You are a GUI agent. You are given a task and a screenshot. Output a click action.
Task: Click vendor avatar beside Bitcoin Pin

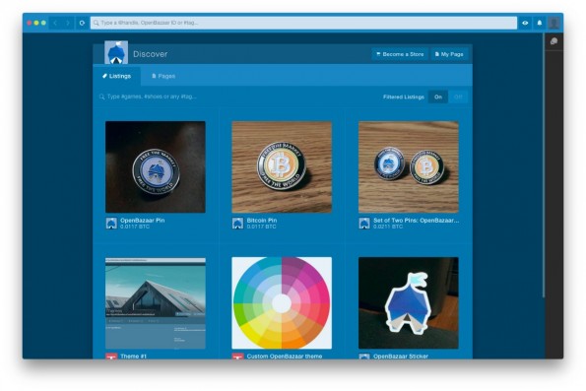237,224
